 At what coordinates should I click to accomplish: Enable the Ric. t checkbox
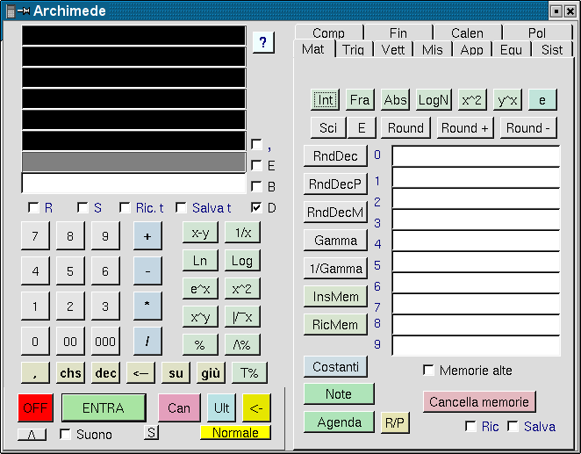click(125, 207)
